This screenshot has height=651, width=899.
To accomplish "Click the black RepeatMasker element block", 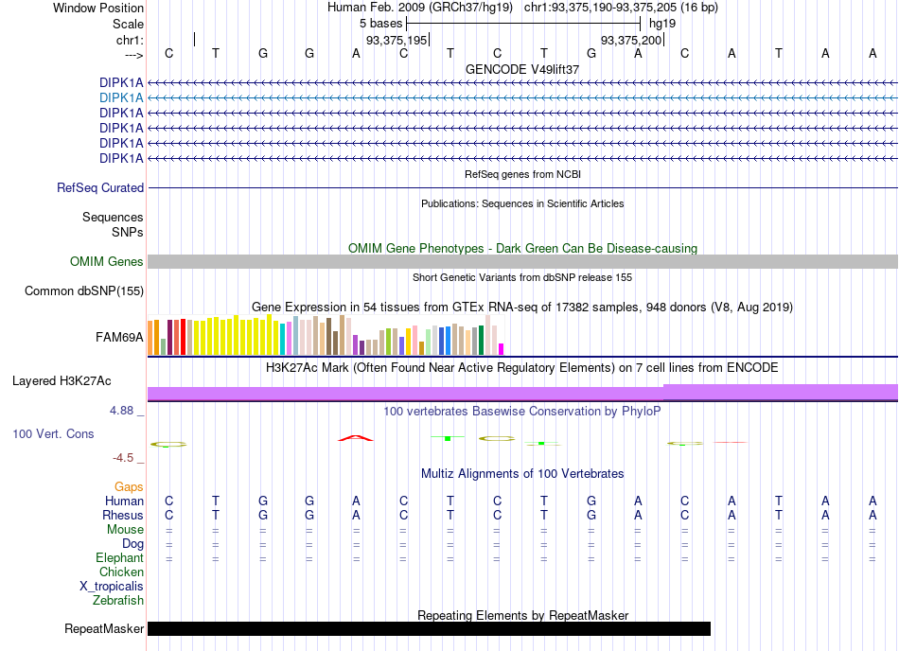I will coord(429,628).
